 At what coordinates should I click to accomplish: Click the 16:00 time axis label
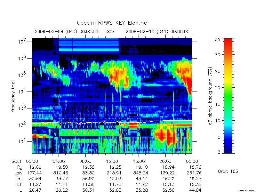click(139, 162)
